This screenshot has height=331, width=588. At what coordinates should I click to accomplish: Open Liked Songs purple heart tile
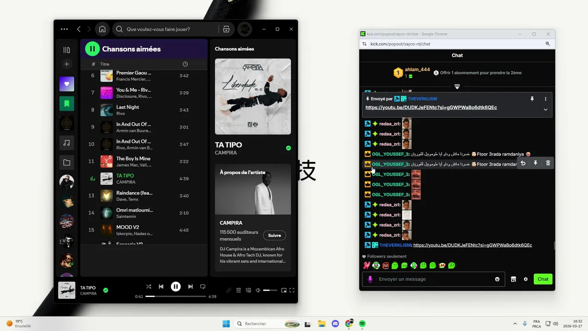click(67, 84)
